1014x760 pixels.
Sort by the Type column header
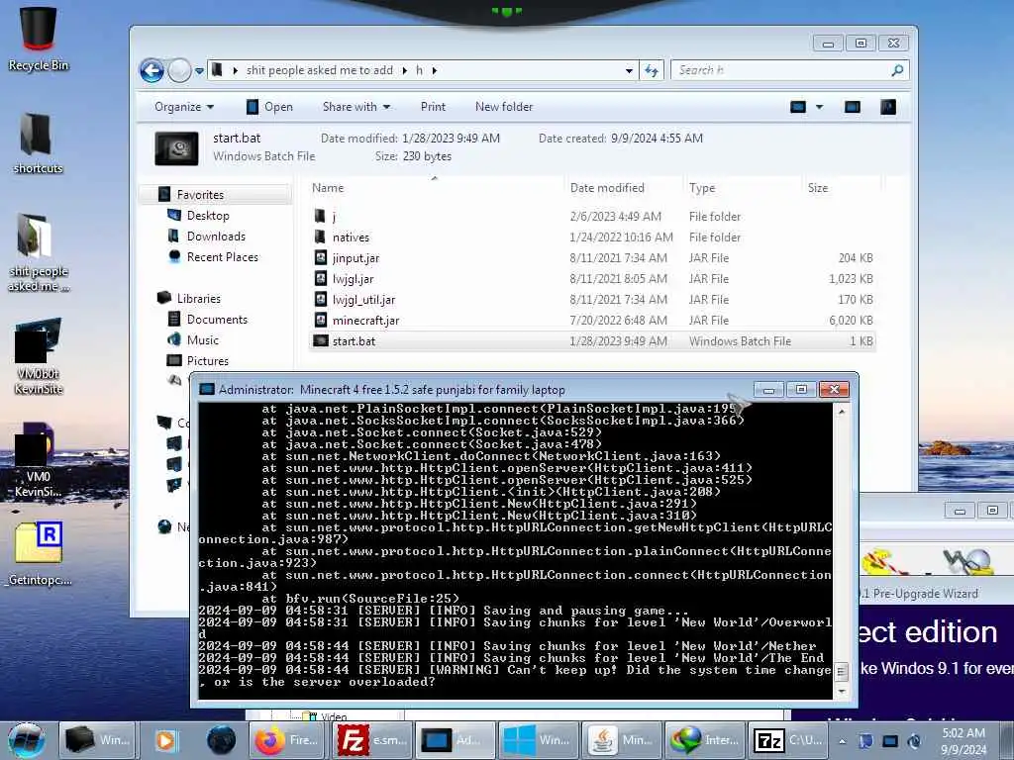click(702, 188)
